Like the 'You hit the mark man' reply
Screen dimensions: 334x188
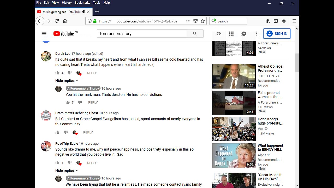click(x=68, y=102)
